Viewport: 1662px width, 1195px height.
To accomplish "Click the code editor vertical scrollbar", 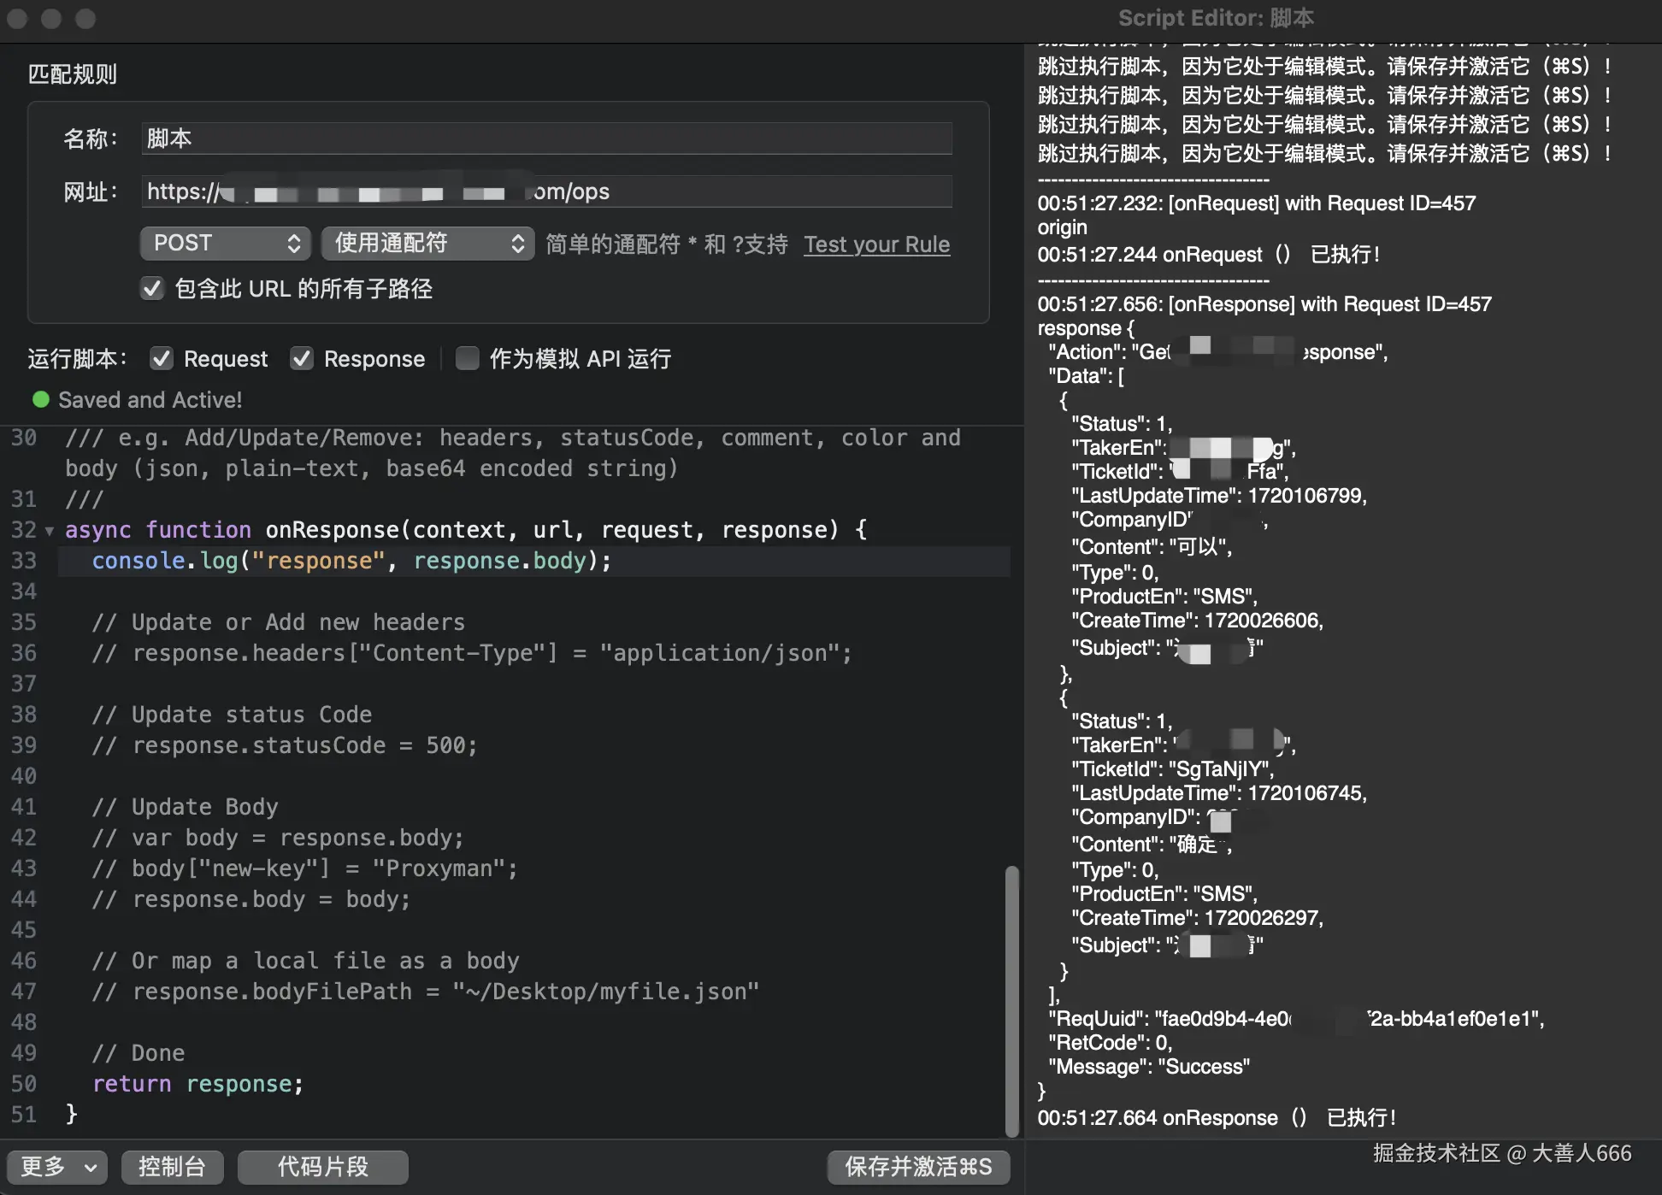I will (x=1011, y=1000).
